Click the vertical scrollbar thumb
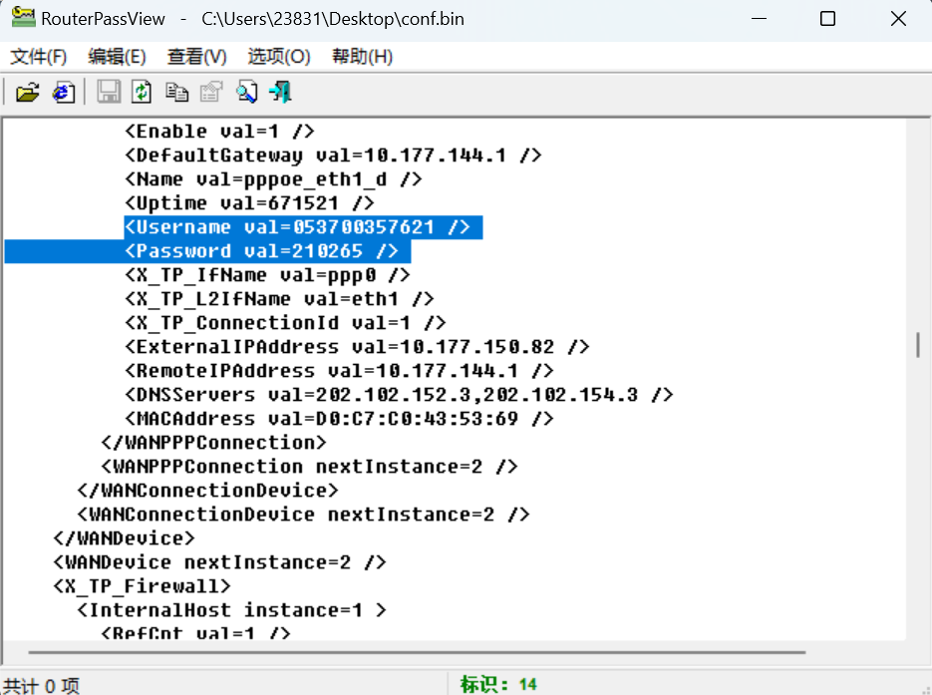Image resolution: width=932 pixels, height=695 pixels. coord(918,345)
